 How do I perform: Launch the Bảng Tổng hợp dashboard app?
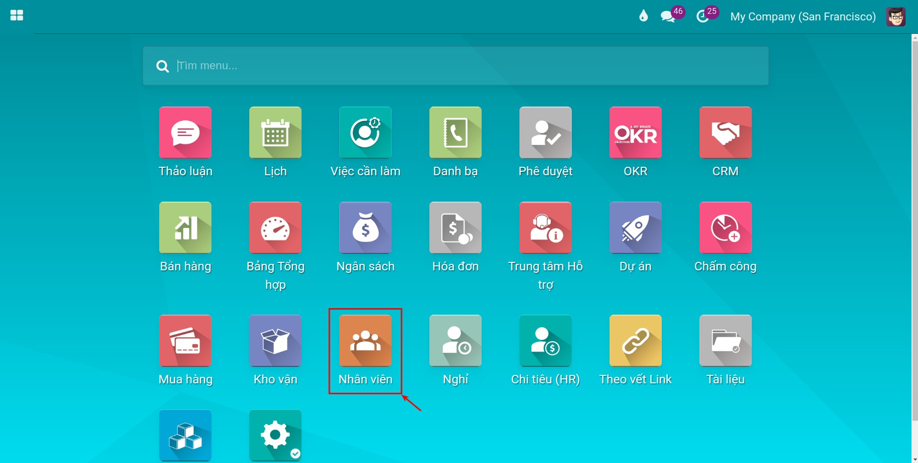pyautogui.click(x=275, y=228)
